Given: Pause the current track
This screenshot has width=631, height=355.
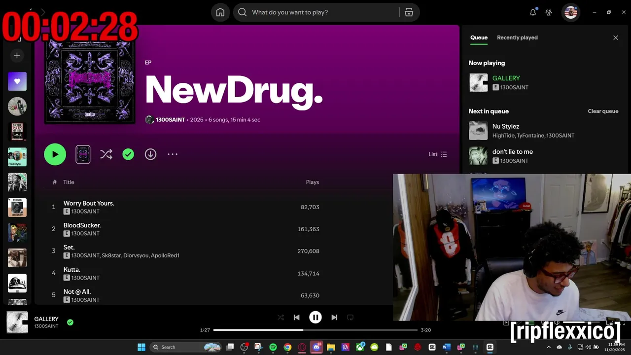Looking at the screenshot, I should [x=315, y=318].
